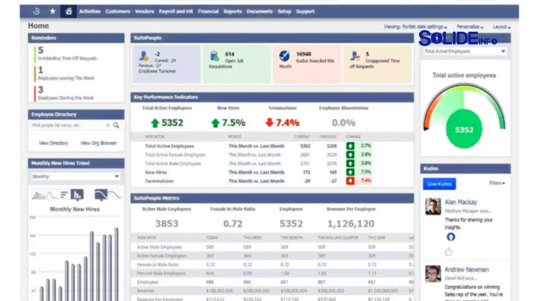
Task: Click into Find people by name field
Action: pos(68,125)
